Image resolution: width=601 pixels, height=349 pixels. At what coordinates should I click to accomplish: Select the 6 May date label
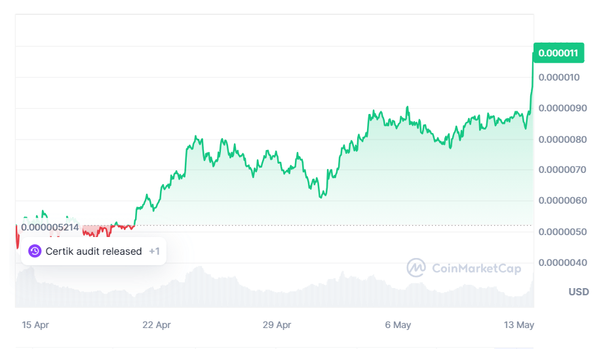tap(398, 325)
